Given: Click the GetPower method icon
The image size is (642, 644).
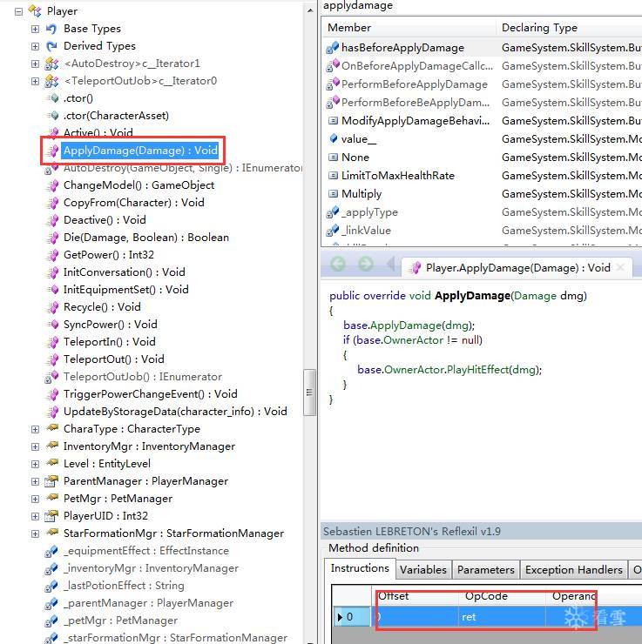Looking at the screenshot, I should tap(52, 255).
